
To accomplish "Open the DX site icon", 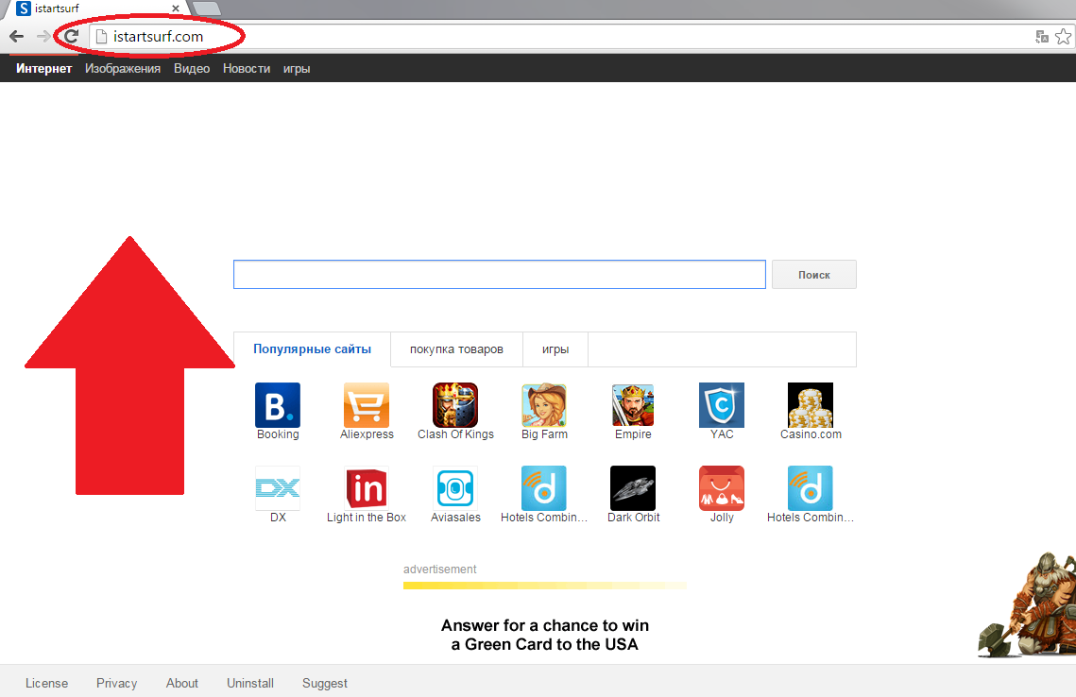I will point(277,488).
